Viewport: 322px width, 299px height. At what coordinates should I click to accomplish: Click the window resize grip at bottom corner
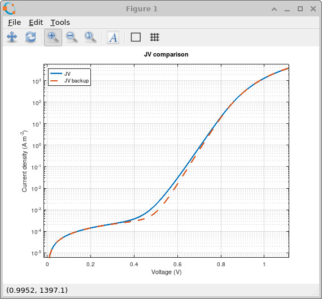[x=316, y=292]
